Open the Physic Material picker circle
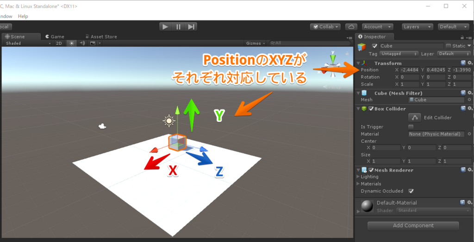 pos(469,134)
